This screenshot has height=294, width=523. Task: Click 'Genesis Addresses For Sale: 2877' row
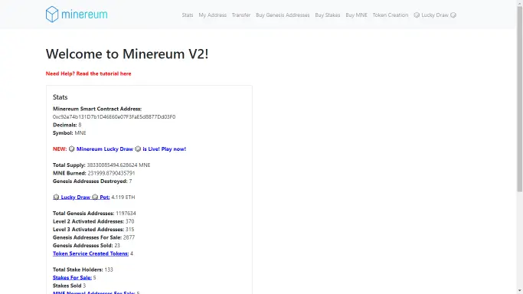93,237
